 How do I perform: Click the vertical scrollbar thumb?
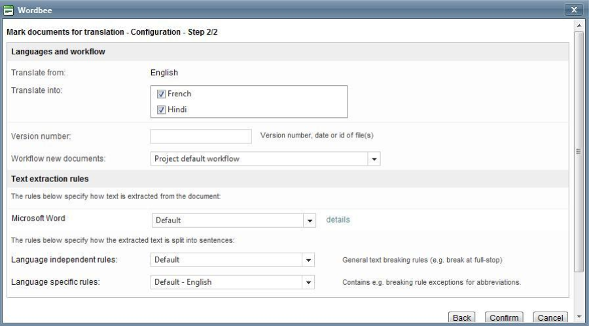[579, 151]
